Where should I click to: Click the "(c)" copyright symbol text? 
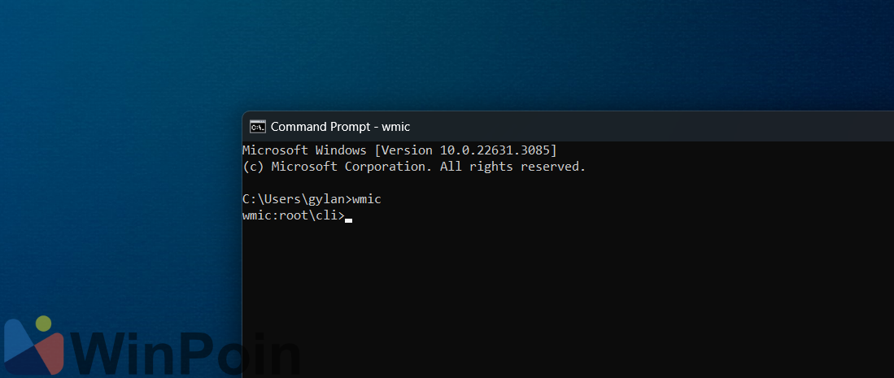tap(253, 167)
